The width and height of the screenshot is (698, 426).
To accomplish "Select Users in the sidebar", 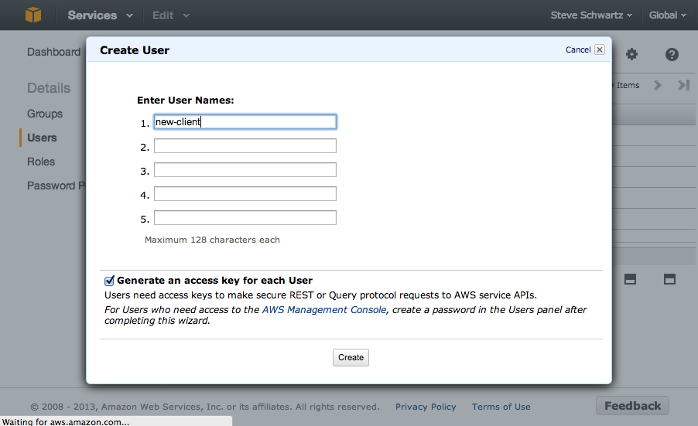I will [42, 138].
